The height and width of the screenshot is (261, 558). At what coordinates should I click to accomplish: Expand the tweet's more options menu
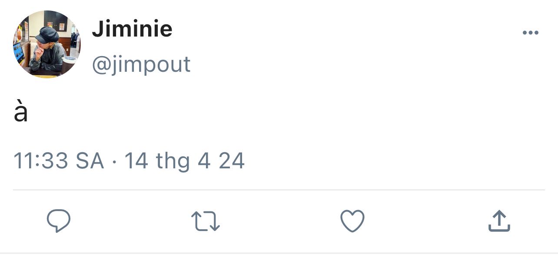[x=531, y=33]
